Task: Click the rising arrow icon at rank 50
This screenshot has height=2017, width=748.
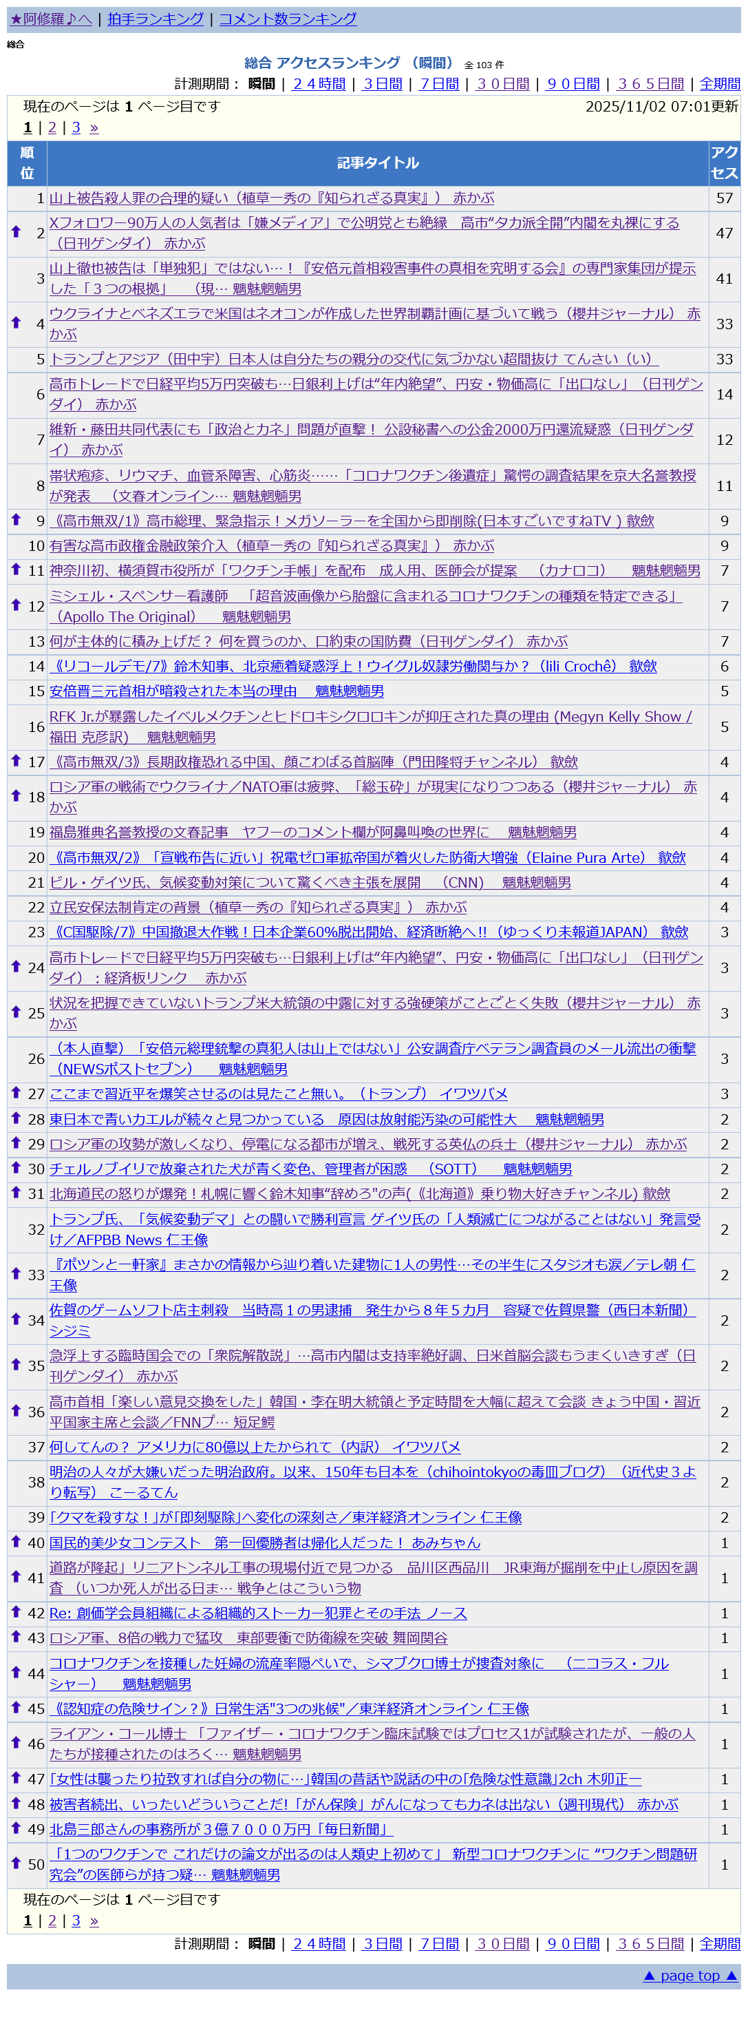Action: 16,1863
